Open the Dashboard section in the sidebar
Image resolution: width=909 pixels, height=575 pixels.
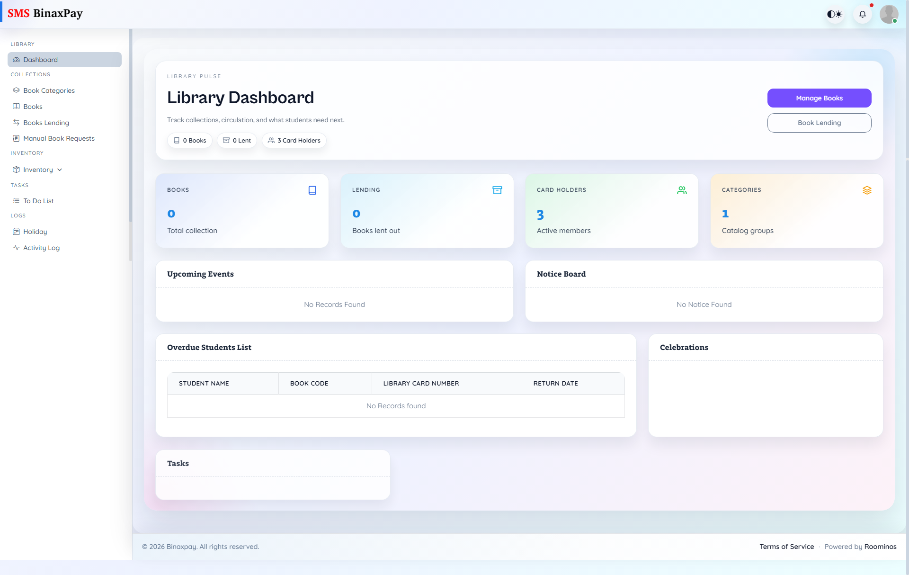(41, 60)
